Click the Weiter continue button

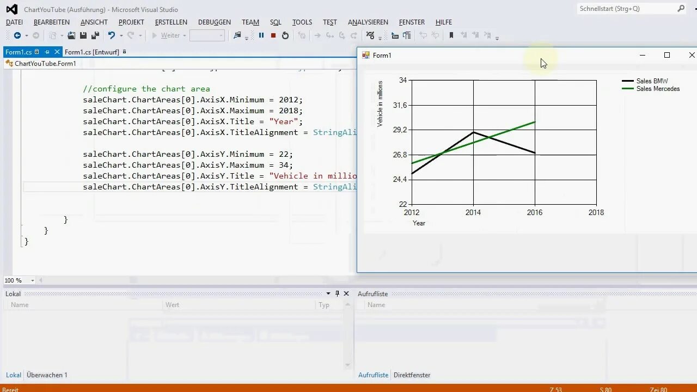166,35
